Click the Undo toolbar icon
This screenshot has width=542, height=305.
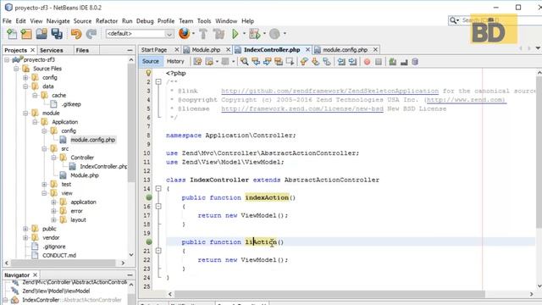[x=76, y=34]
